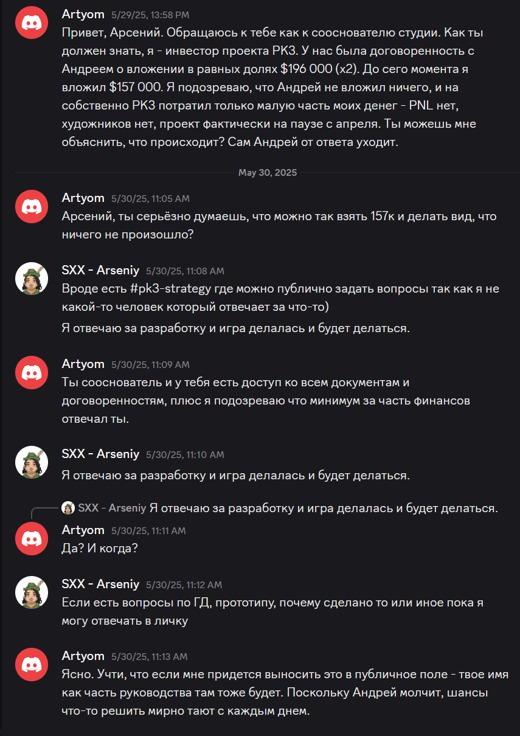Select the SXX - Arseniy username at 11:12 AM
Viewport: 520px width, 736px height.
pyautogui.click(x=100, y=584)
